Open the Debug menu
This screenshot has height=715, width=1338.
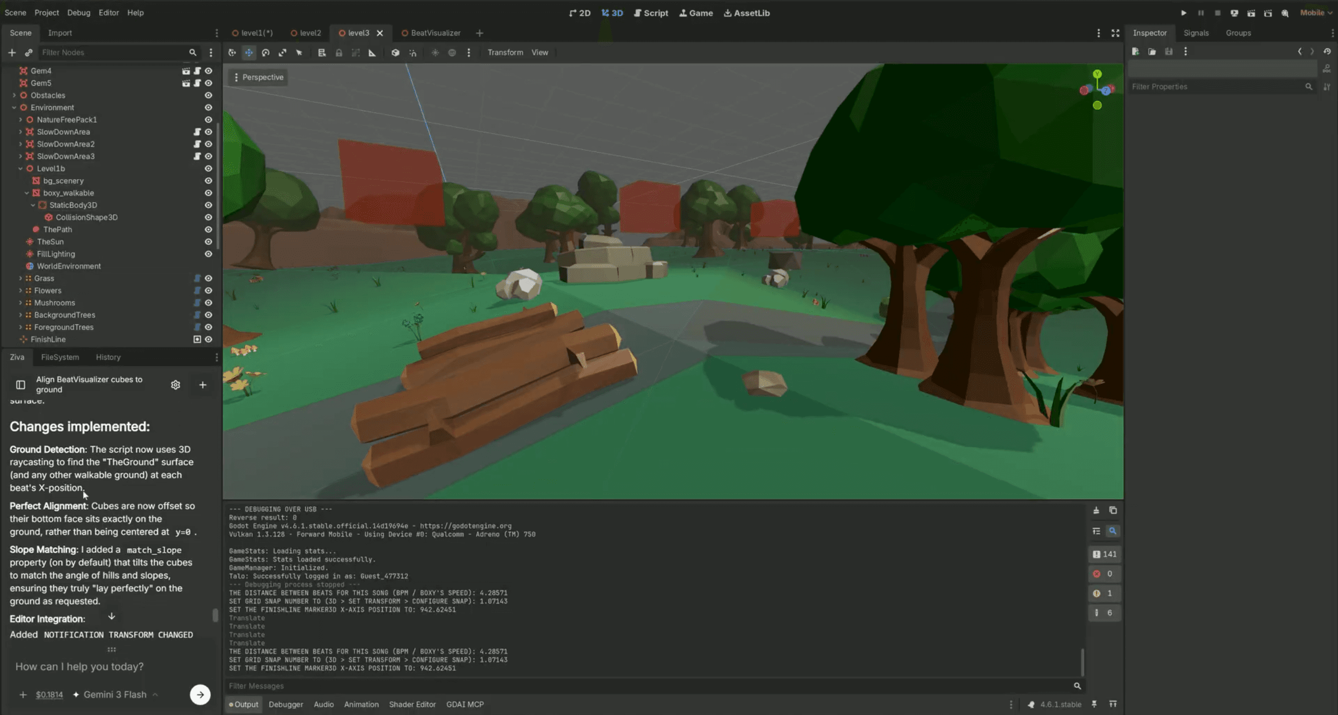pos(78,13)
